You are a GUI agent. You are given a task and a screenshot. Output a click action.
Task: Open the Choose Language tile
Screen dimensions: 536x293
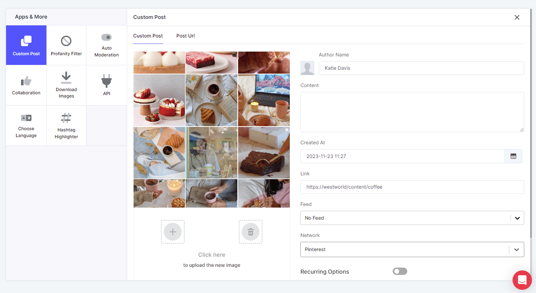[26, 125]
